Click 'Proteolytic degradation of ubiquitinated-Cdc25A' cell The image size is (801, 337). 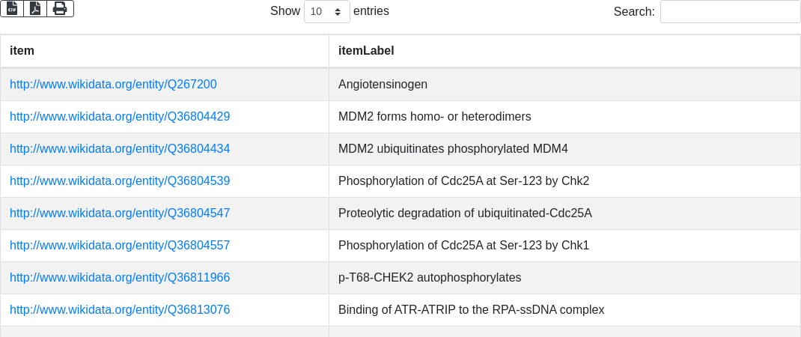click(465, 213)
